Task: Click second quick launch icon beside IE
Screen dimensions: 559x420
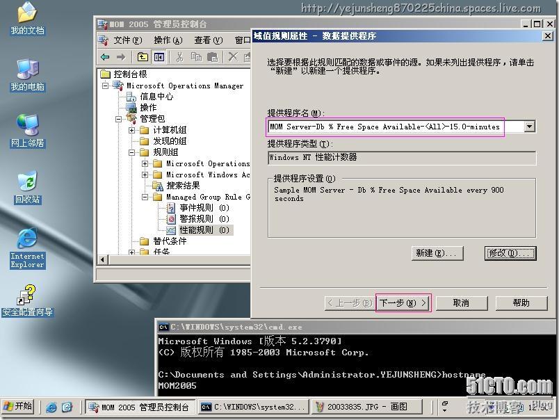Action: 67,407
